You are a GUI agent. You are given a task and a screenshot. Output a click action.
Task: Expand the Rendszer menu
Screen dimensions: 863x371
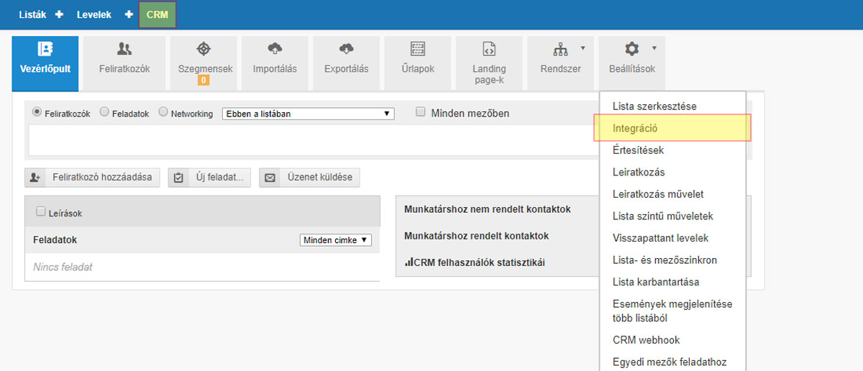point(560,56)
